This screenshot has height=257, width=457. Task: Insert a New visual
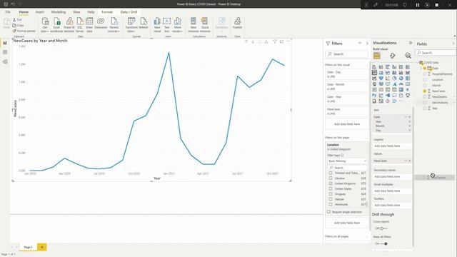click(x=157, y=25)
